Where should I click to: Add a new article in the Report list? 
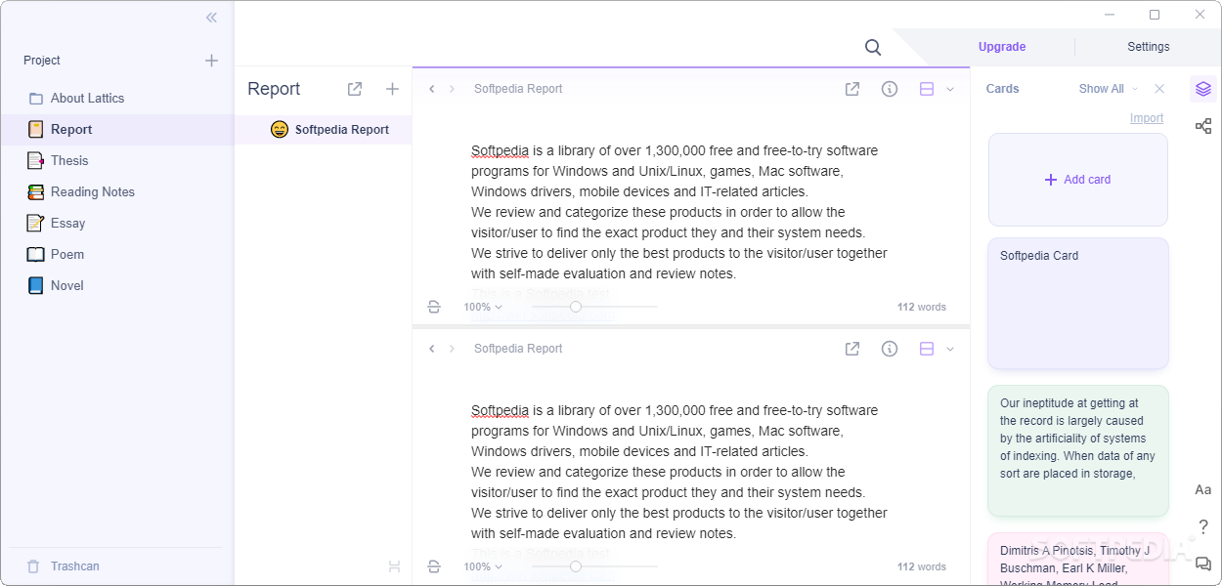coord(392,89)
